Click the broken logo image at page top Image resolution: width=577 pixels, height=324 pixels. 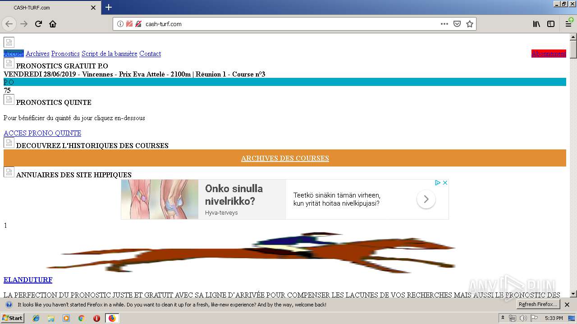pos(9,42)
